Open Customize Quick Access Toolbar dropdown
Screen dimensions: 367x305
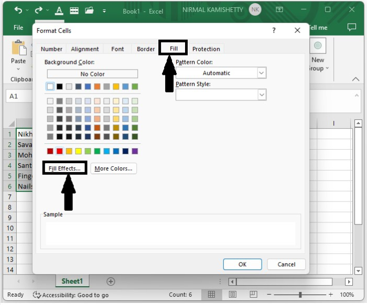coord(104,10)
